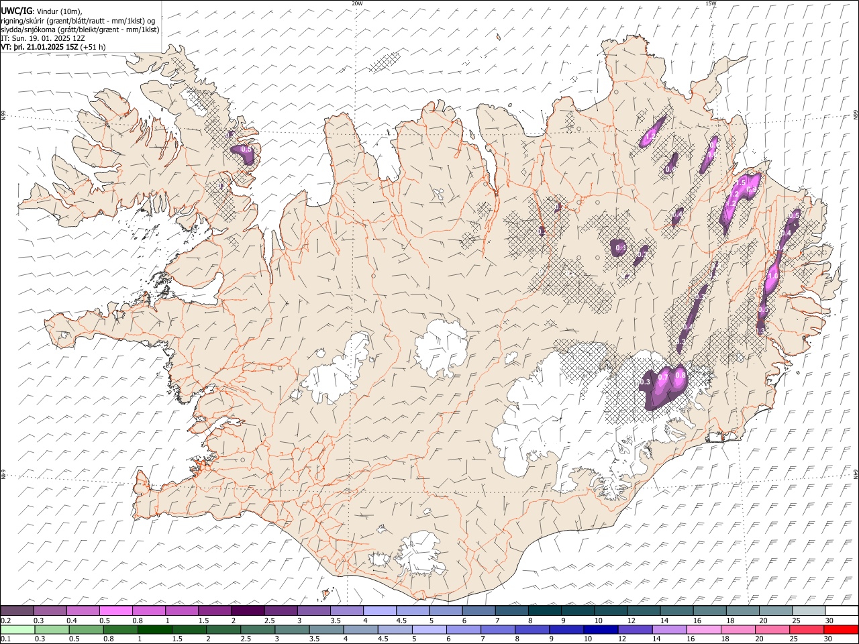Click the legend description 'slydda/snjókoma' line
The image size is (859, 644).
(x=81, y=30)
